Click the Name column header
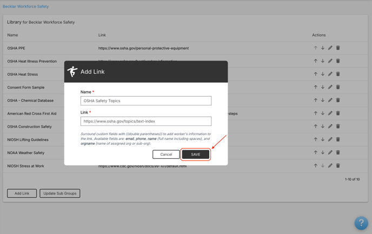Screen dimensions: 372x234 [x=12, y=35]
